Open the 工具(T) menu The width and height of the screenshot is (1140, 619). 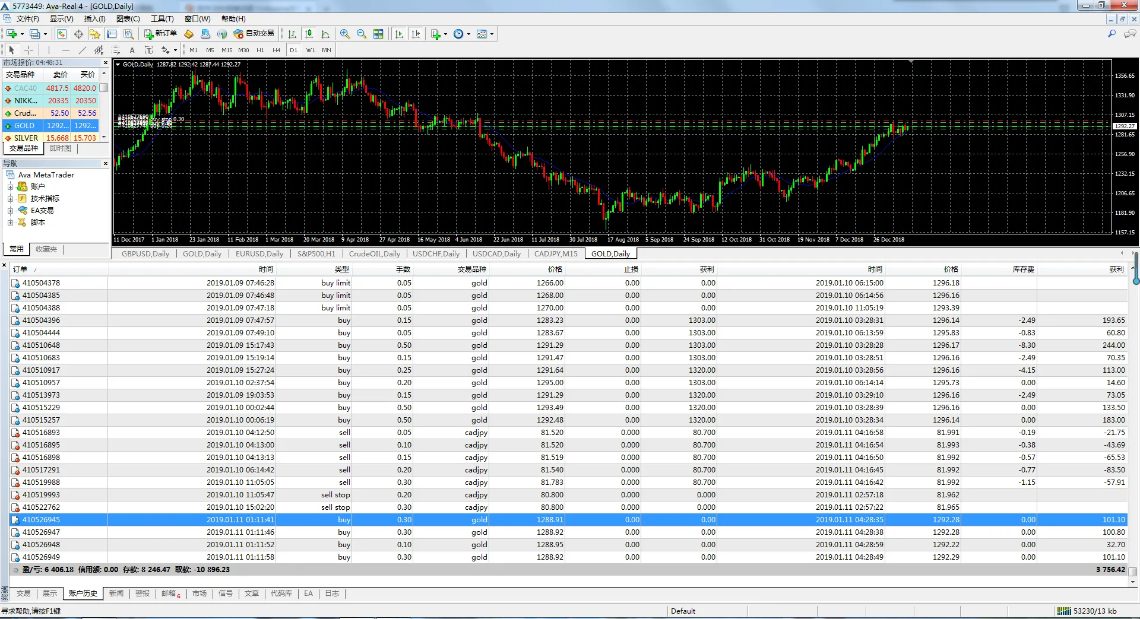coord(162,19)
